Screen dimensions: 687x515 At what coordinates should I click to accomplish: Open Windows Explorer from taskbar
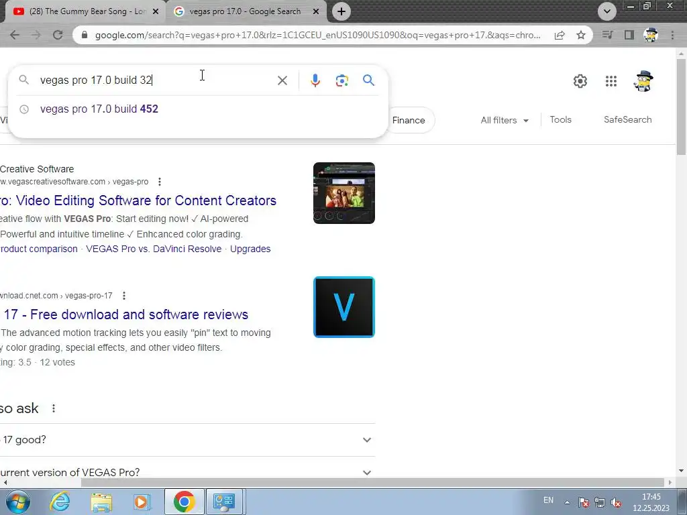click(x=101, y=502)
